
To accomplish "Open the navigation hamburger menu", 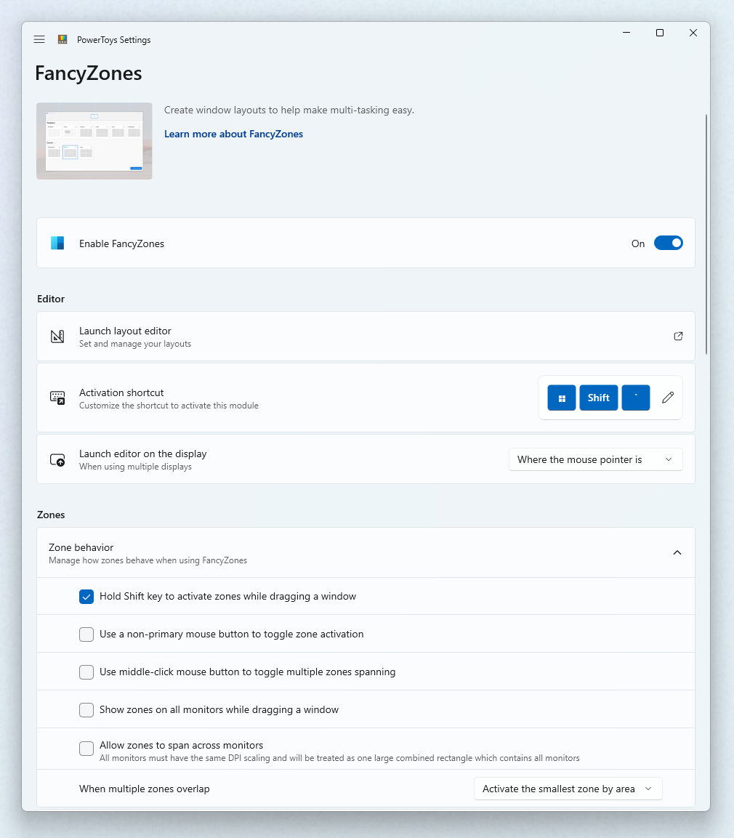I will 39,39.
